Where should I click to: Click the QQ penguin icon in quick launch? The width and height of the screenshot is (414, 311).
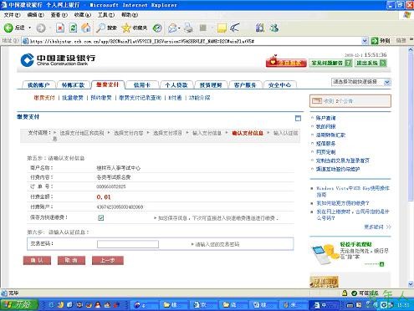point(98,305)
